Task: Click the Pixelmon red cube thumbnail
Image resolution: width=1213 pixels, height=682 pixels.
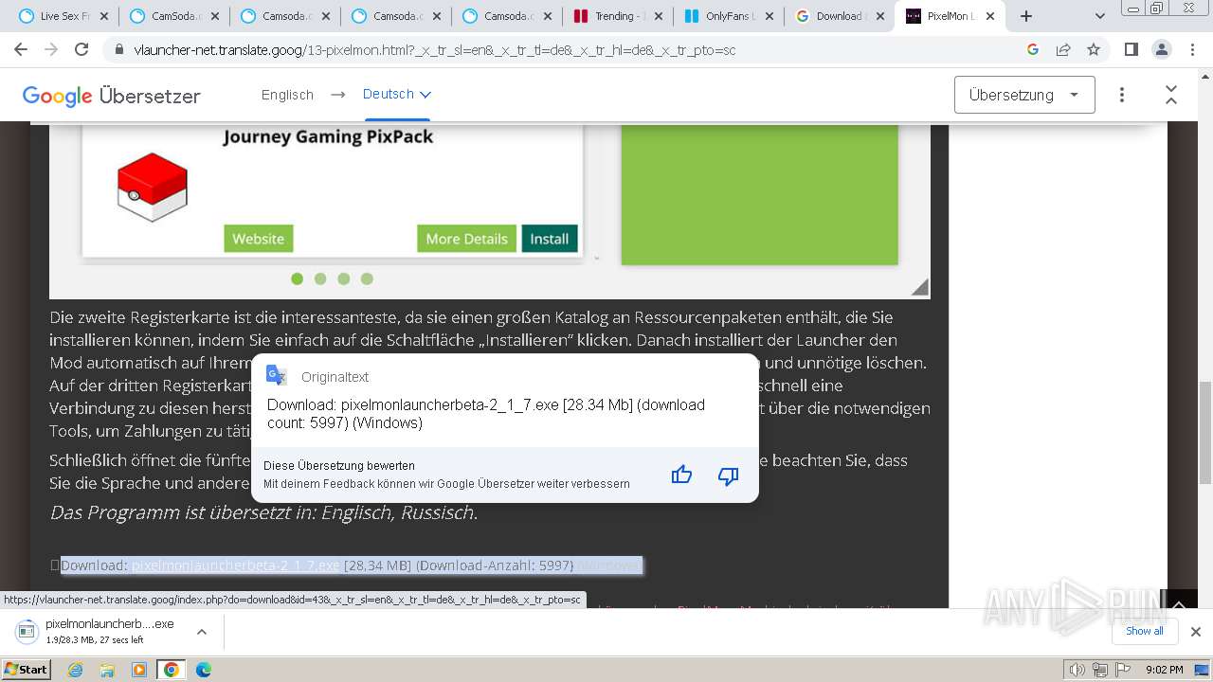Action: pos(153,188)
